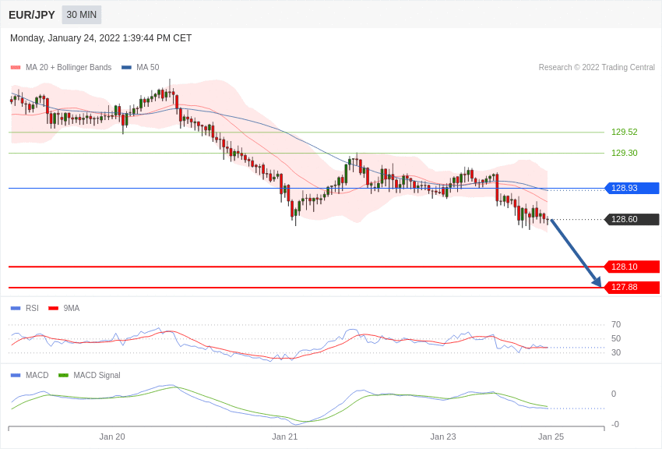The width and height of the screenshot is (662, 449).
Task: Click the RSI 30 axis value
Action: (616, 352)
